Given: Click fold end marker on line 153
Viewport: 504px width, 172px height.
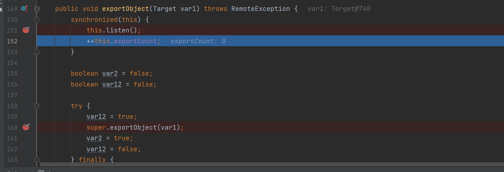Looking at the screenshot, I should 37,52.
